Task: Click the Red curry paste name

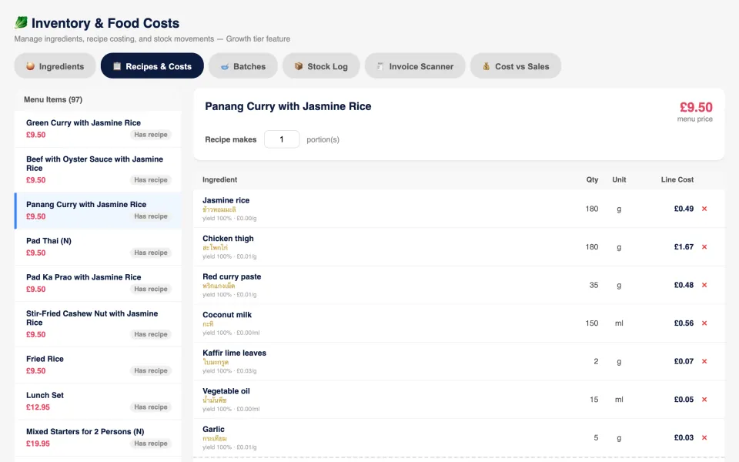Action: tap(232, 276)
